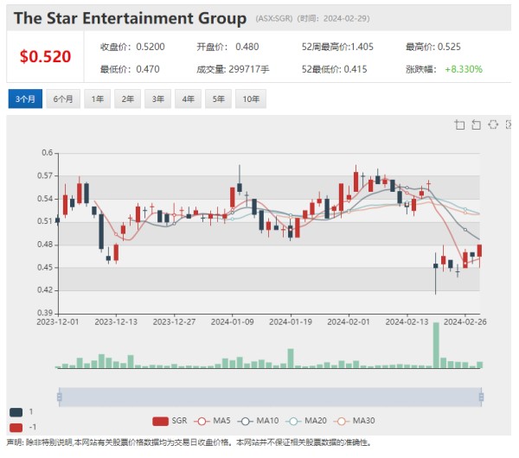Screen dimensions: 519x458
Task: Click the (ASX:SGR) ticker label
Action: [x=274, y=18]
